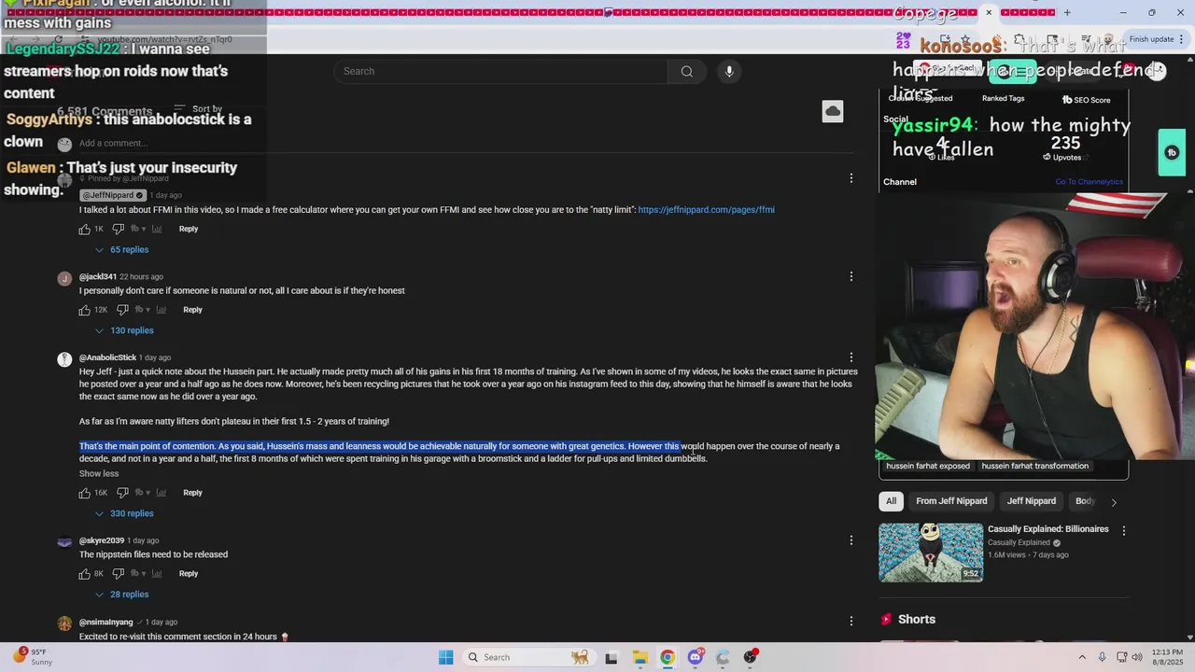The image size is (1195, 672).
Task: Select the All filter chip
Action: [891, 501]
